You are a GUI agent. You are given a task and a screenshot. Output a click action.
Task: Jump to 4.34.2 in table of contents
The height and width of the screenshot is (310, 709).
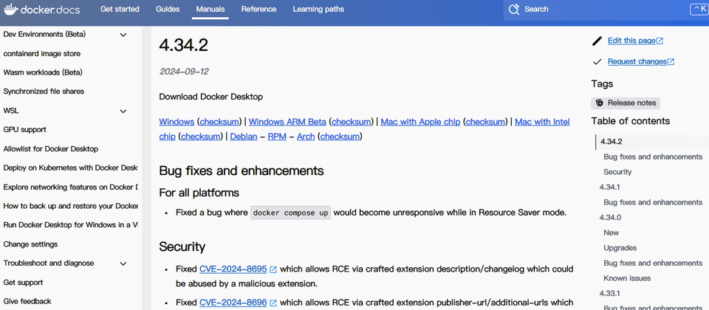[x=612, y=142]
